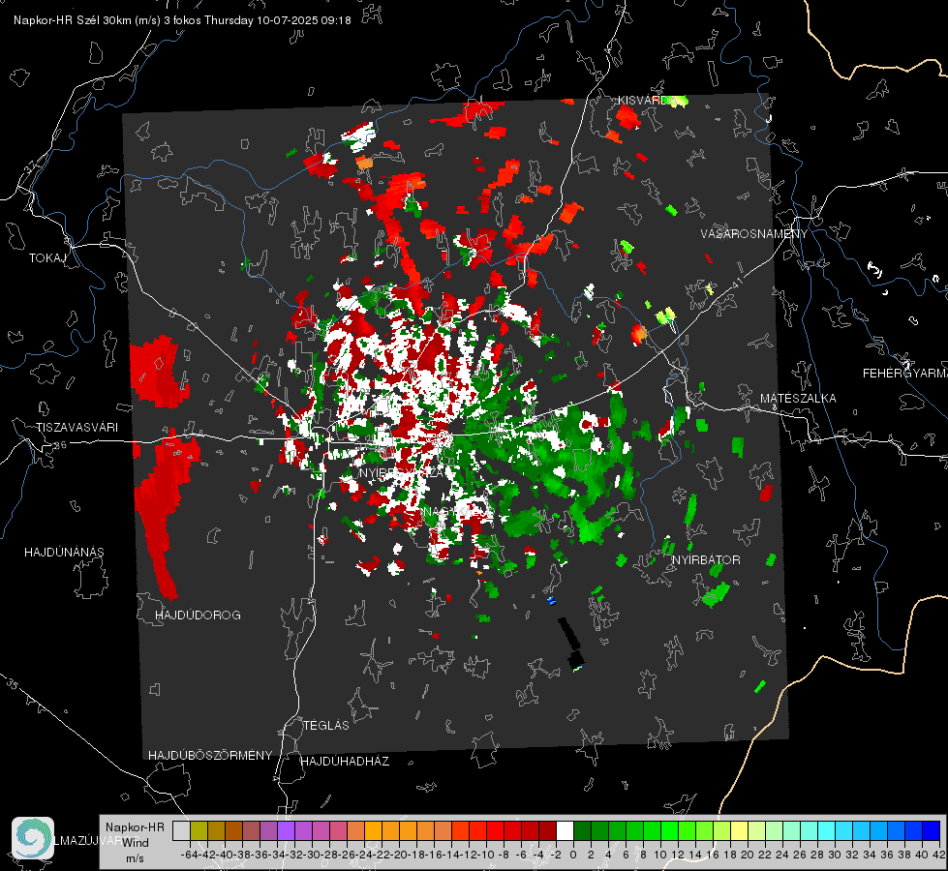Click the white zero-velocity swatch in the legend
The height and width of the screenshot is (871, 948).
(565, 831)
